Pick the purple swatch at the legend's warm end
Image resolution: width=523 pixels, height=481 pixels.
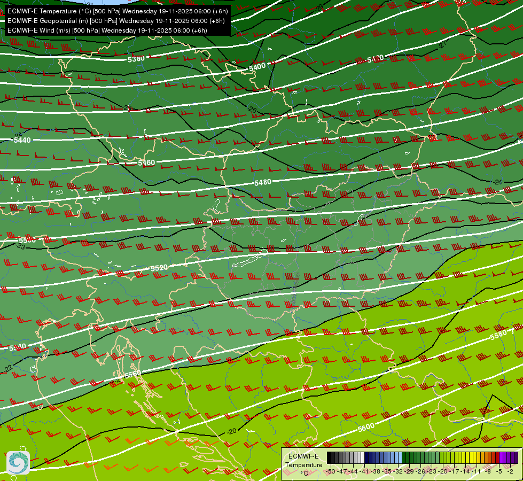coord(516,457)
